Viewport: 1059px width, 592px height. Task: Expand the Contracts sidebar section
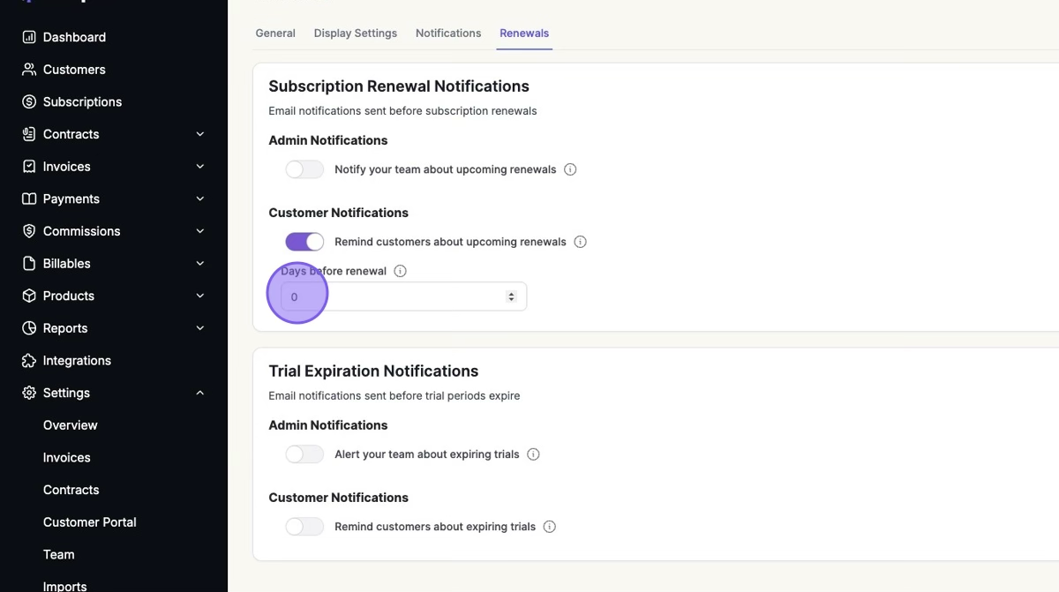click(200, 134)
